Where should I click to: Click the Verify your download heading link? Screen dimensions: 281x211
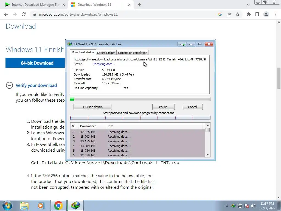point(36,85)
